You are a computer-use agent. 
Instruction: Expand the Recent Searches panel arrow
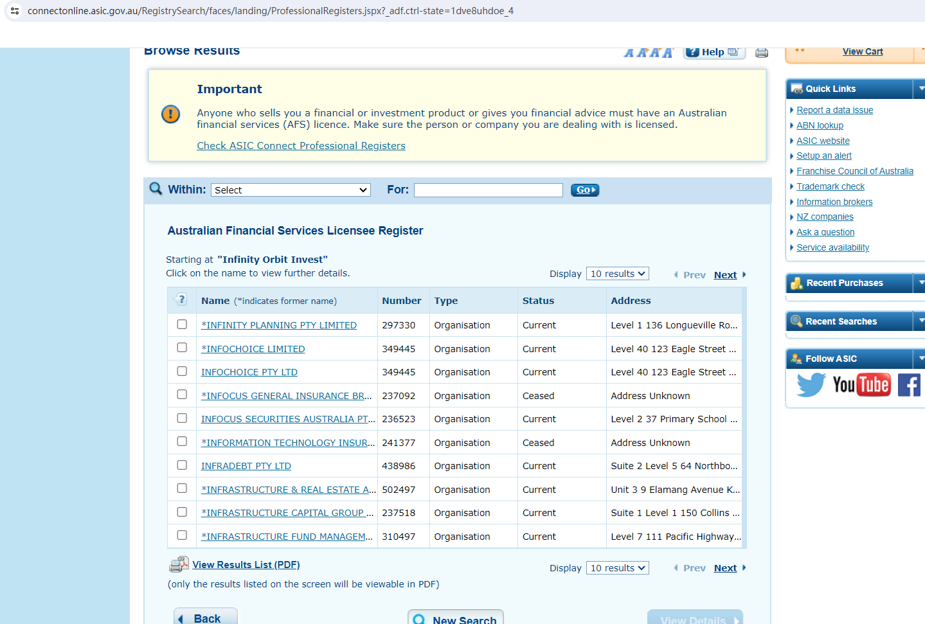(x=921, y=321)
